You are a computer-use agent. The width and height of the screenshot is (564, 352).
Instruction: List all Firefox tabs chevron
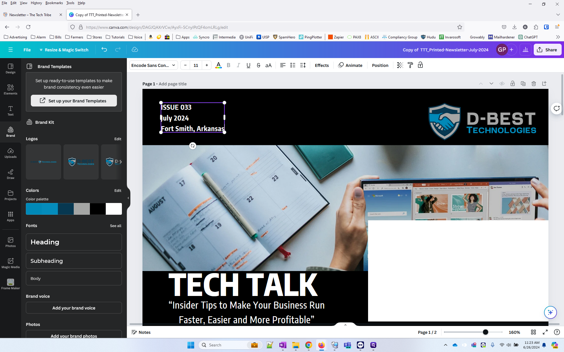[558, 15]
